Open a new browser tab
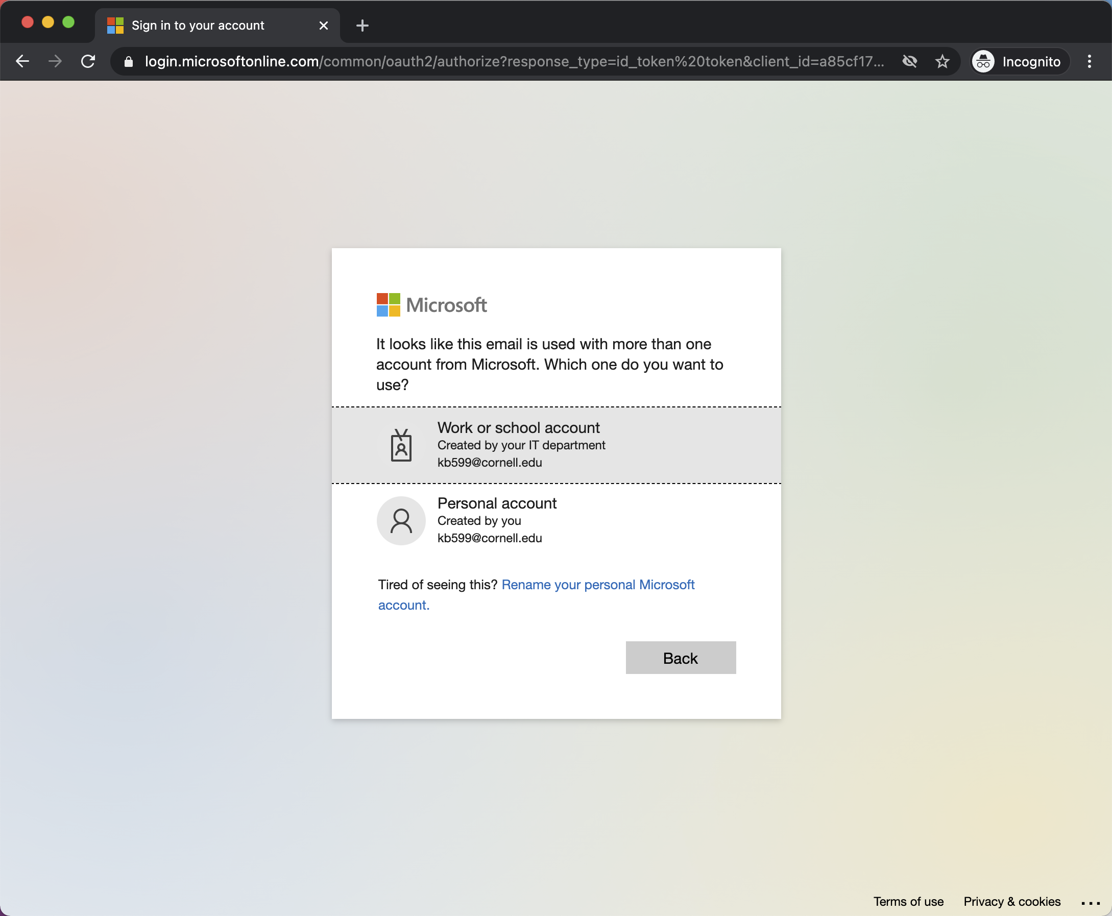Screen dimensions: 1112x916 pos(362,26)
